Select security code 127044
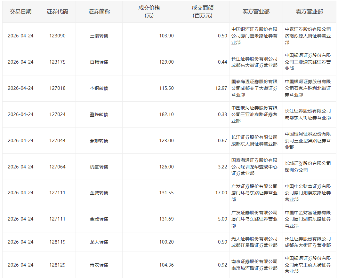 57,141
